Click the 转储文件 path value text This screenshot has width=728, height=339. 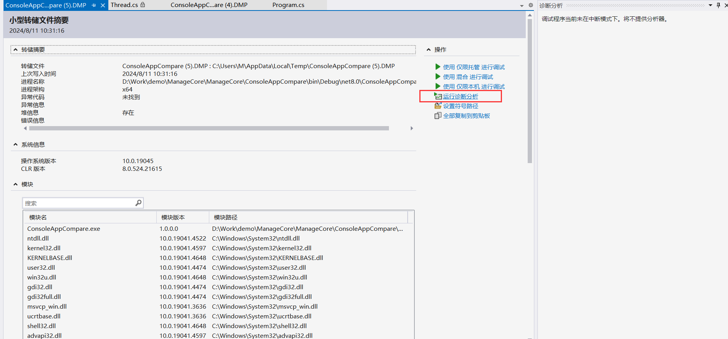[258, 66]
